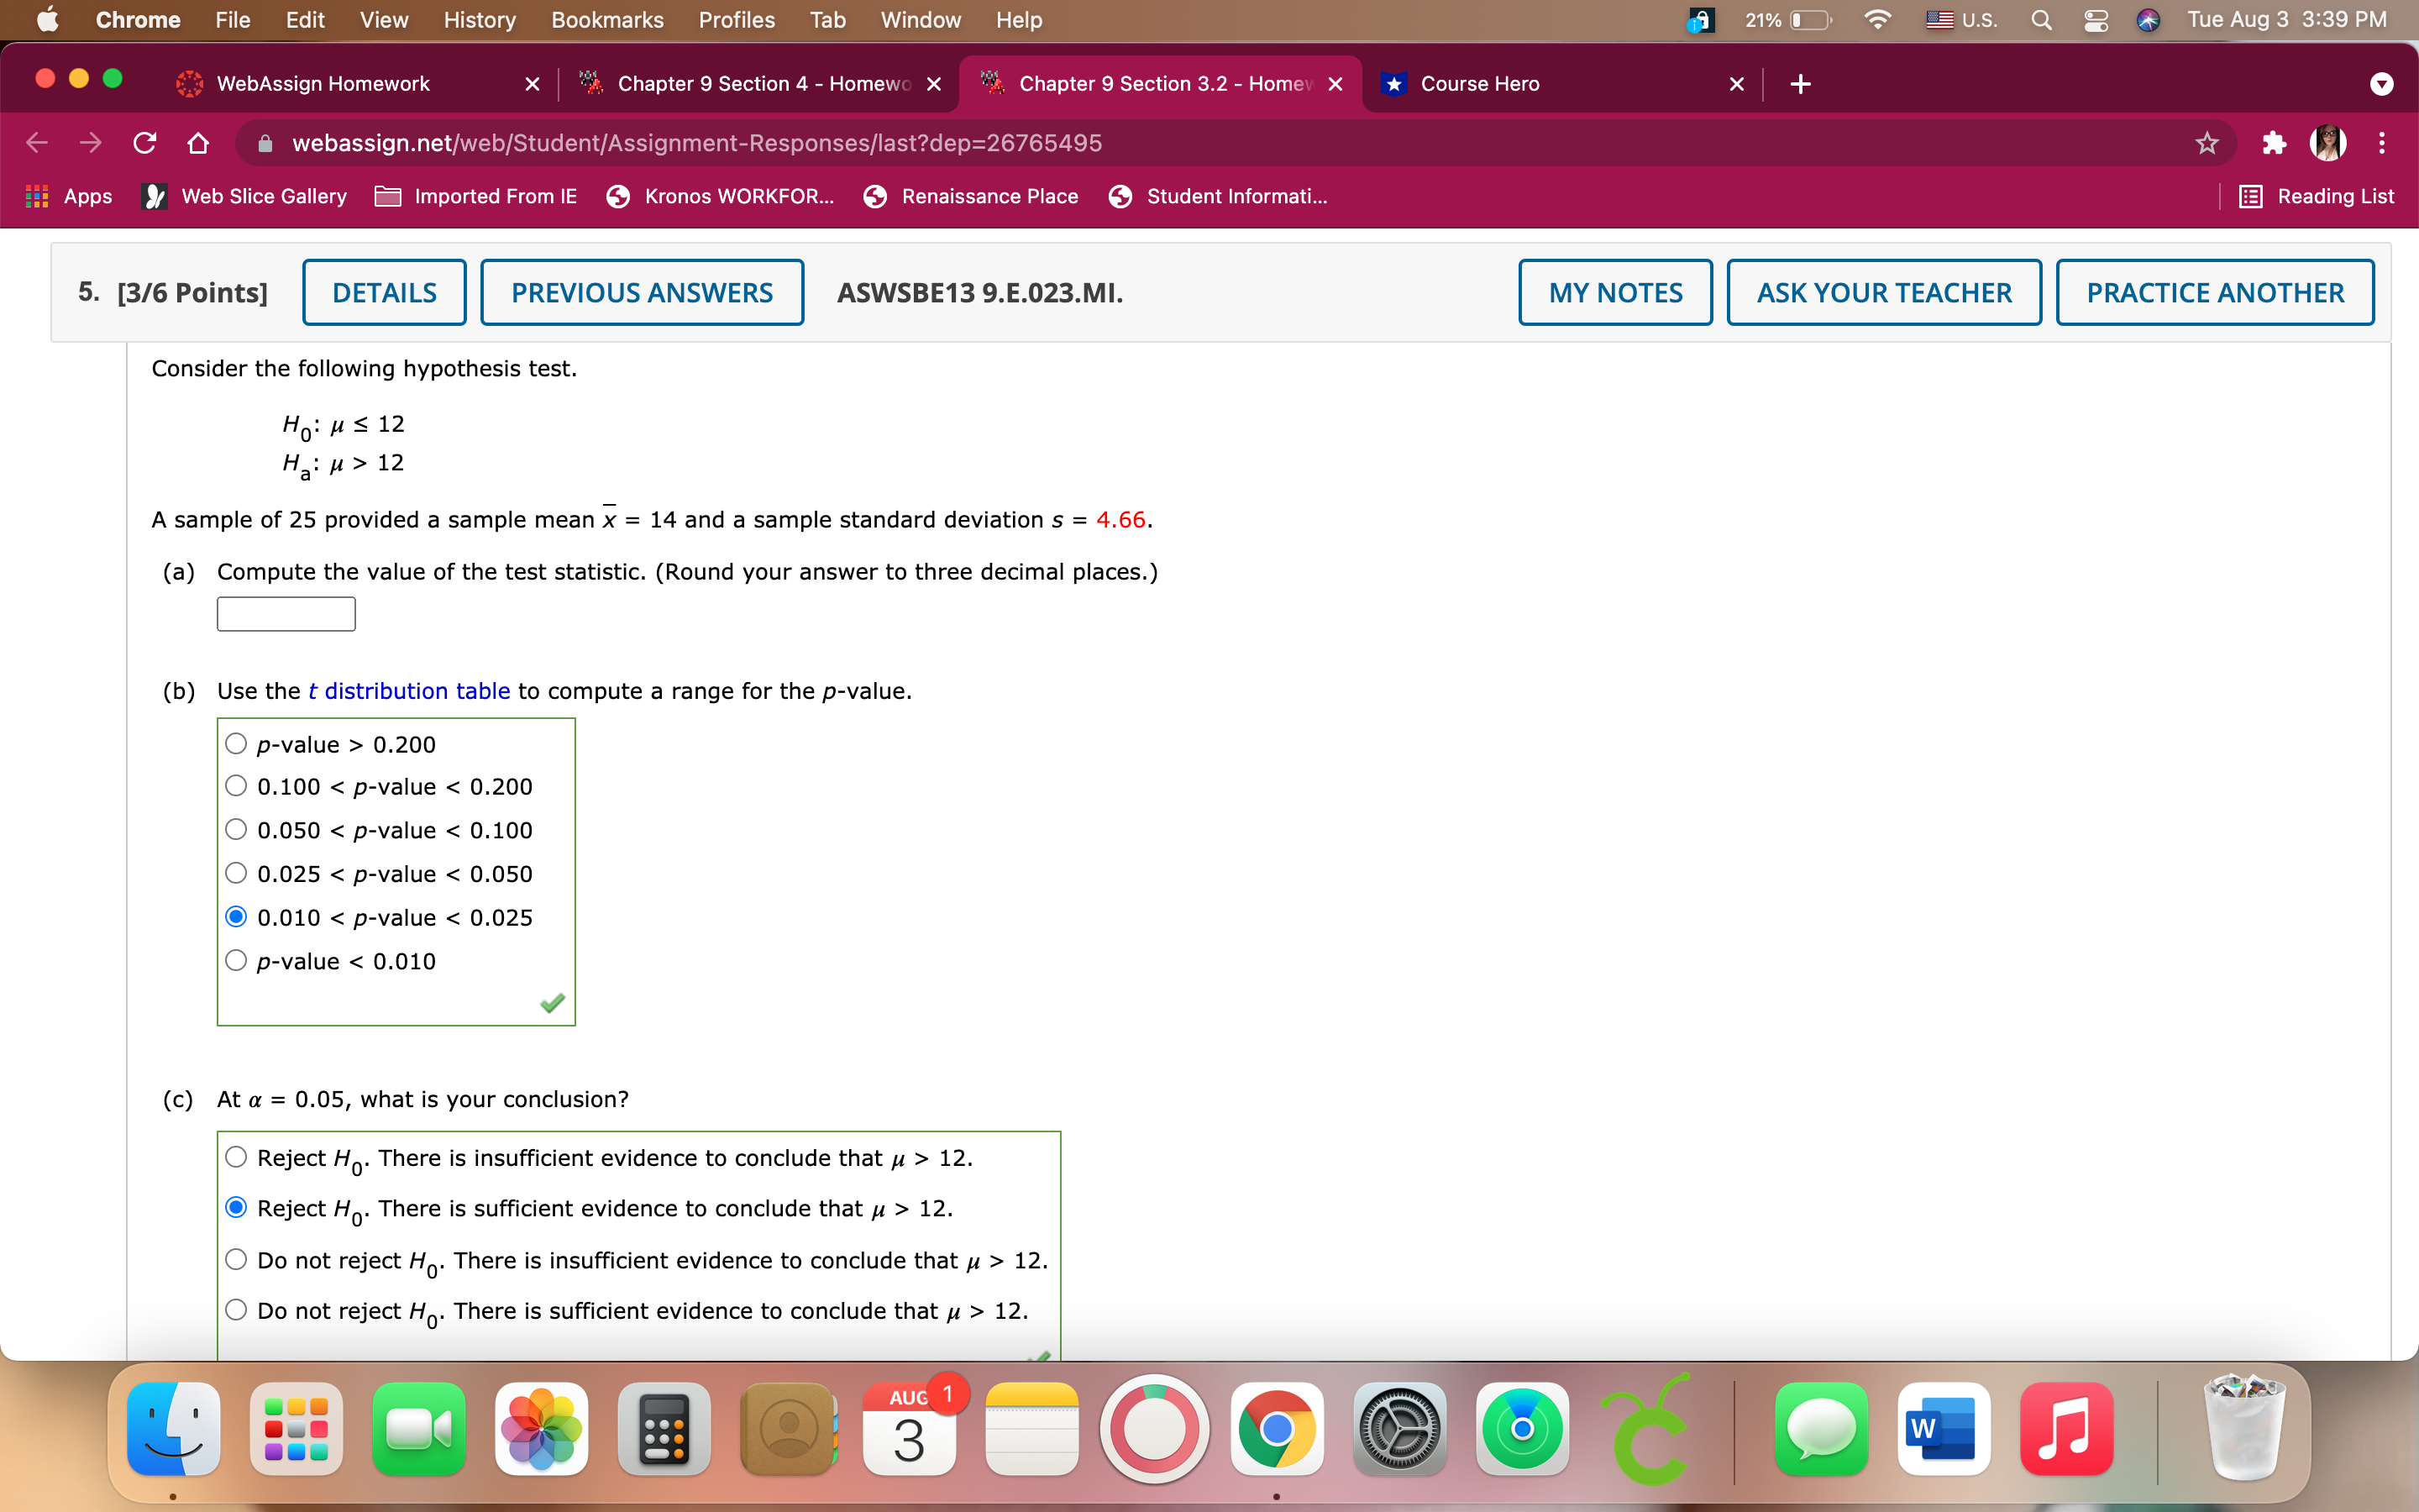
Task: Open the Chrome three-dot menu
Action: pos(2382,143)
